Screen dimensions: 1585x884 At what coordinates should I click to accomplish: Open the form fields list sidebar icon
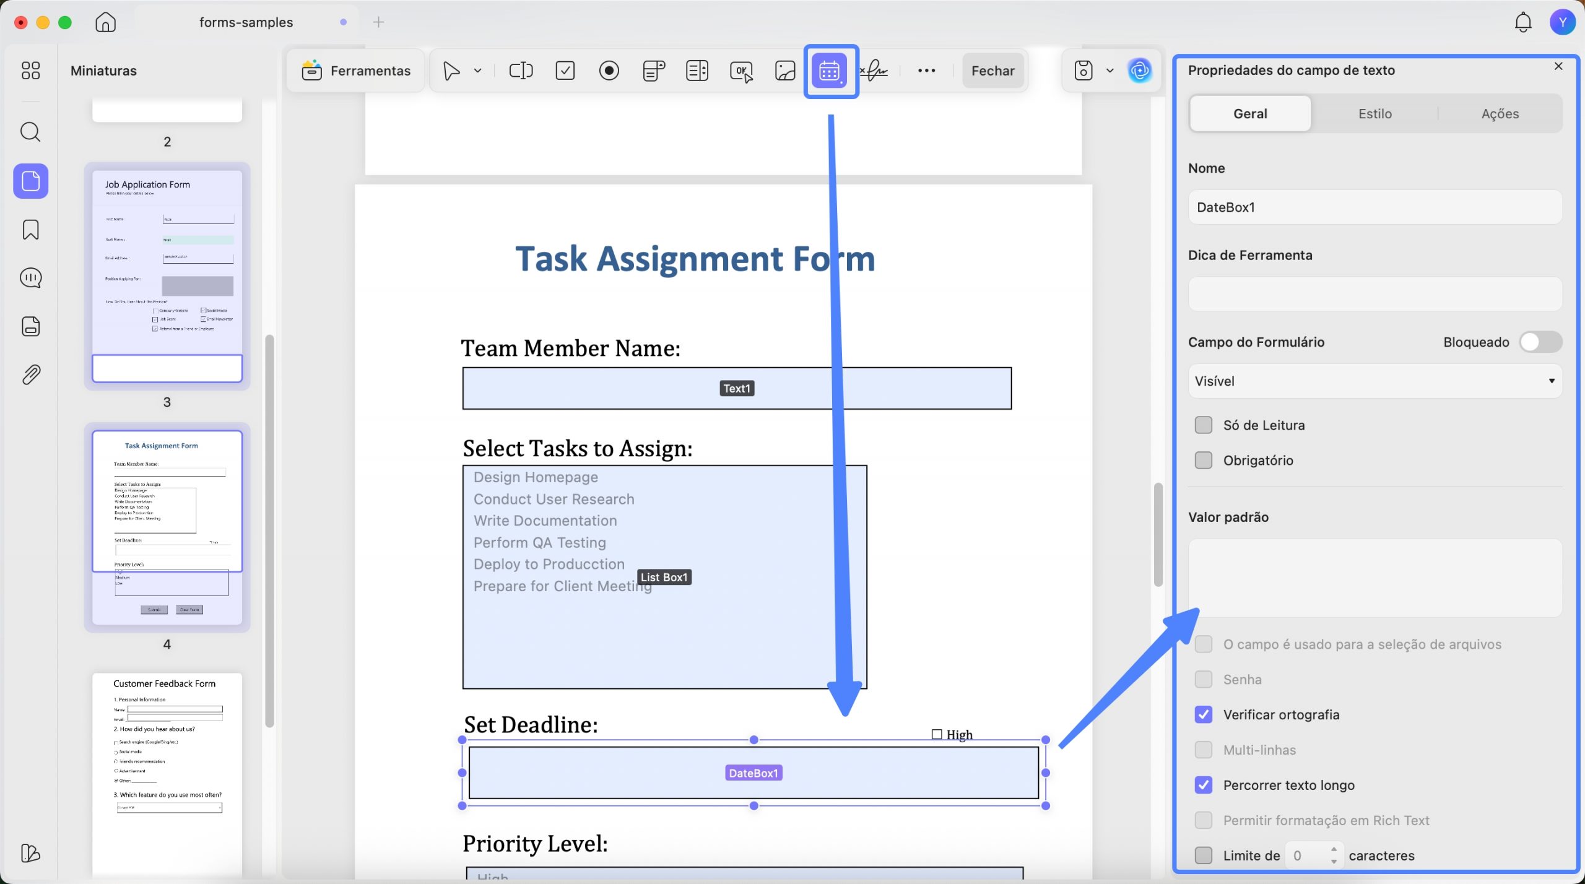[30, 326]
